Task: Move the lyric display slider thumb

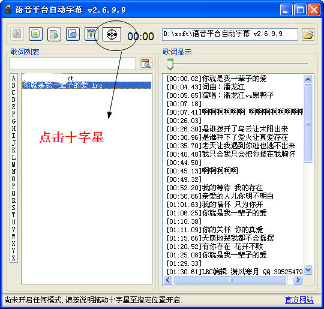Action: (170, 64)
